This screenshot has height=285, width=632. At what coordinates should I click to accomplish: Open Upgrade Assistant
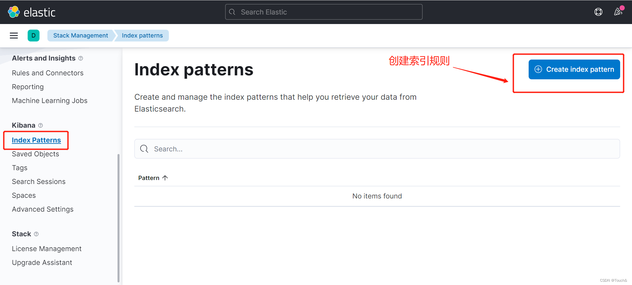tap(42, 263)
